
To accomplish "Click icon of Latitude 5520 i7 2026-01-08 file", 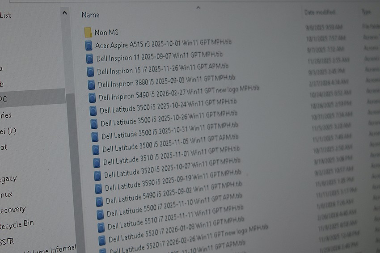I will [x=102, y=240].
